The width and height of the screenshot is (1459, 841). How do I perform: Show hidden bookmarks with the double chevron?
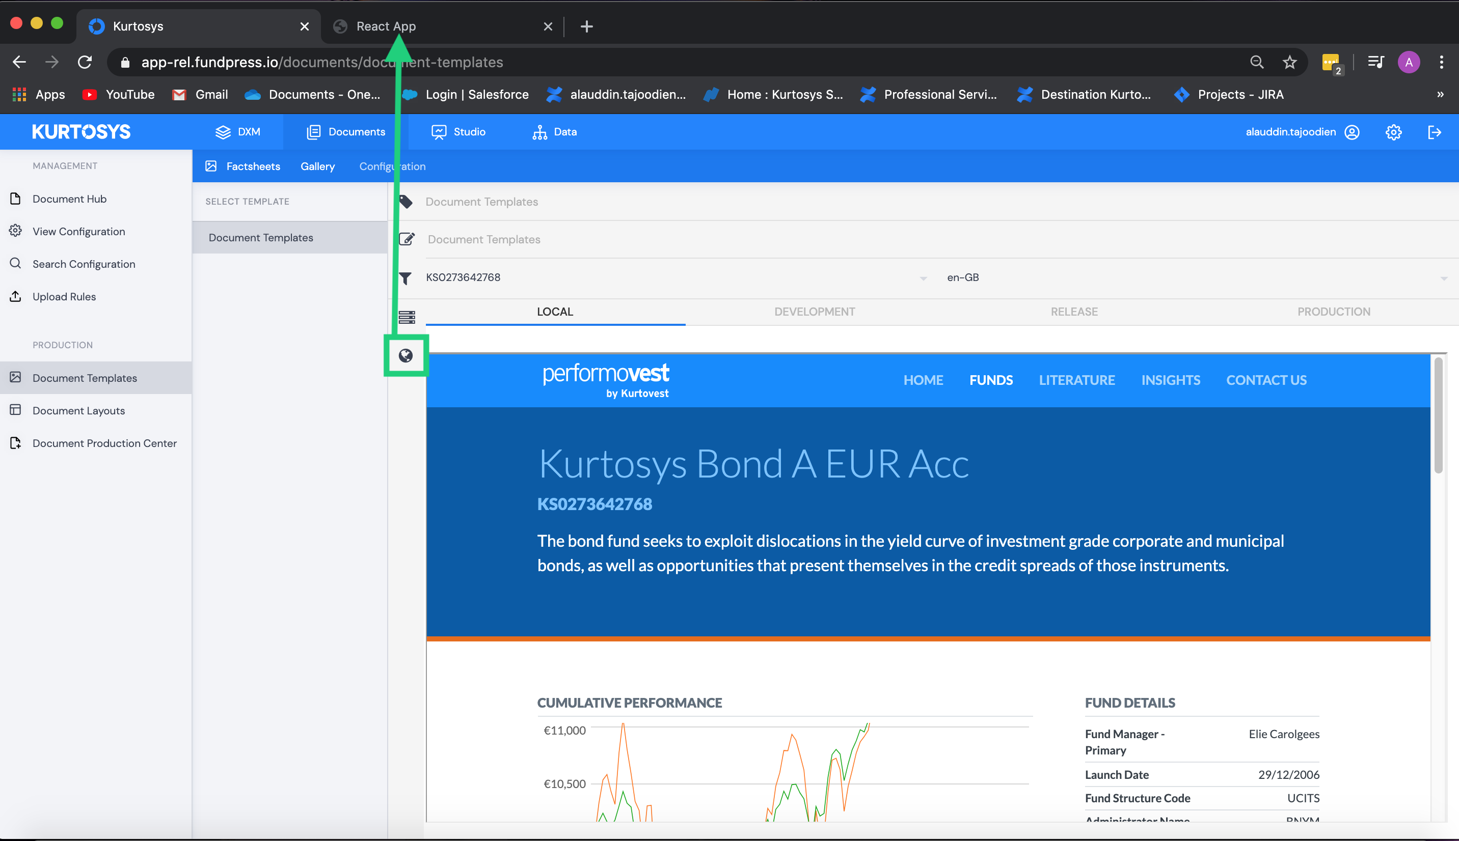coord(1441,94)
